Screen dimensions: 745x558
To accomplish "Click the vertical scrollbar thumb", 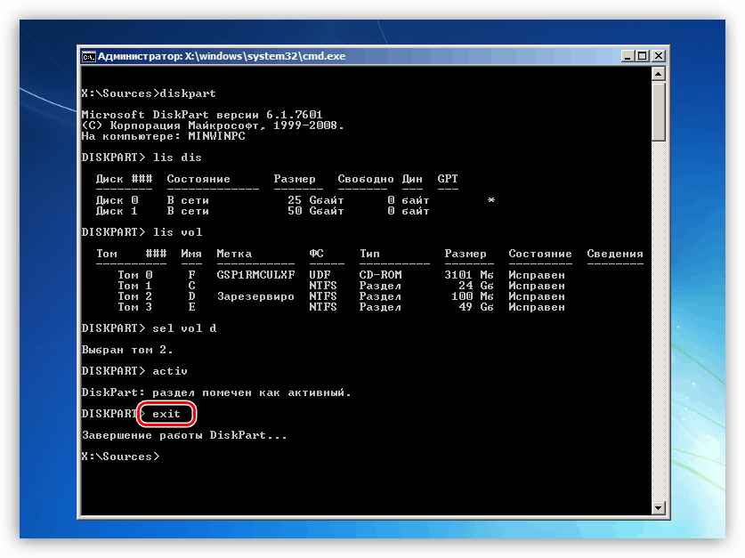I will pos(658,111).
